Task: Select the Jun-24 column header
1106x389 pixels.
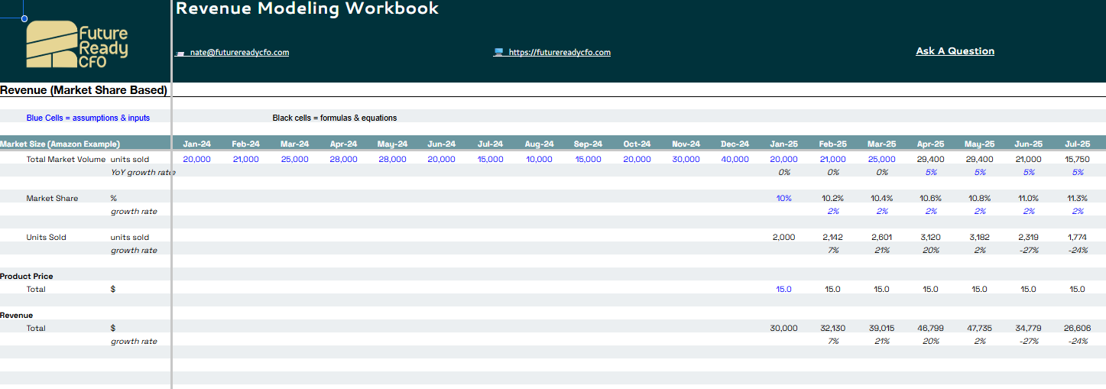Action: [442, 144]
